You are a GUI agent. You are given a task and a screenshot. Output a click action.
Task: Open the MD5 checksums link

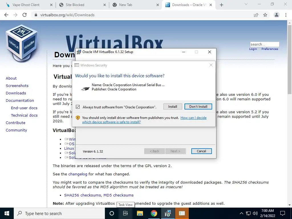point(118,195)
